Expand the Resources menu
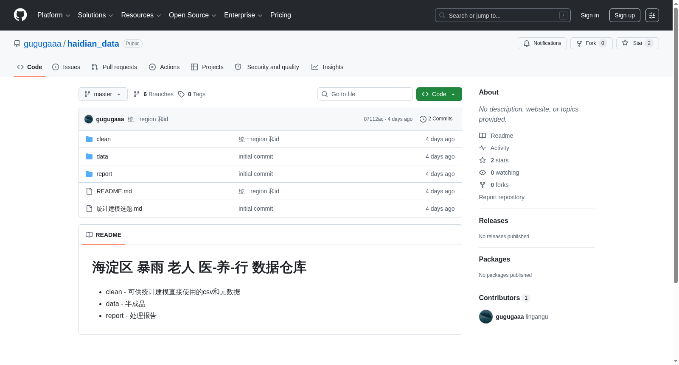Screen dimensions: 679x365 pyautogui.click(x=141, y=15)
